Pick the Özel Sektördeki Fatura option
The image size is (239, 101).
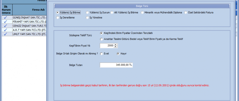(186, 12)
